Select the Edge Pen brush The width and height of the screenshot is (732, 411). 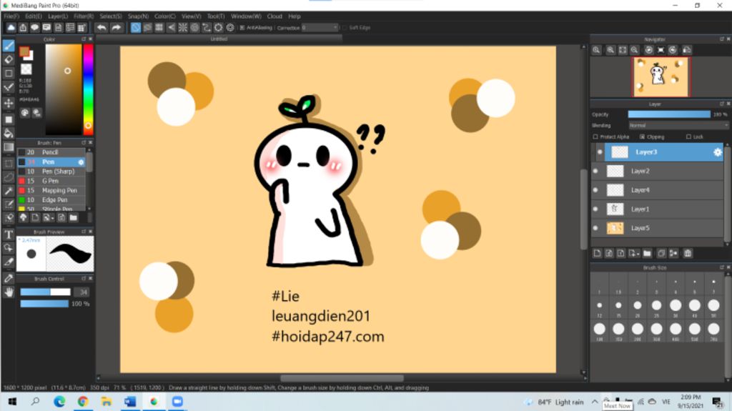[51, 200]
